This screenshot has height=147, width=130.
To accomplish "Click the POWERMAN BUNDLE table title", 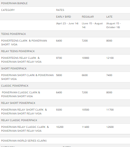I will pyautogui.click(x=14, y=3).
